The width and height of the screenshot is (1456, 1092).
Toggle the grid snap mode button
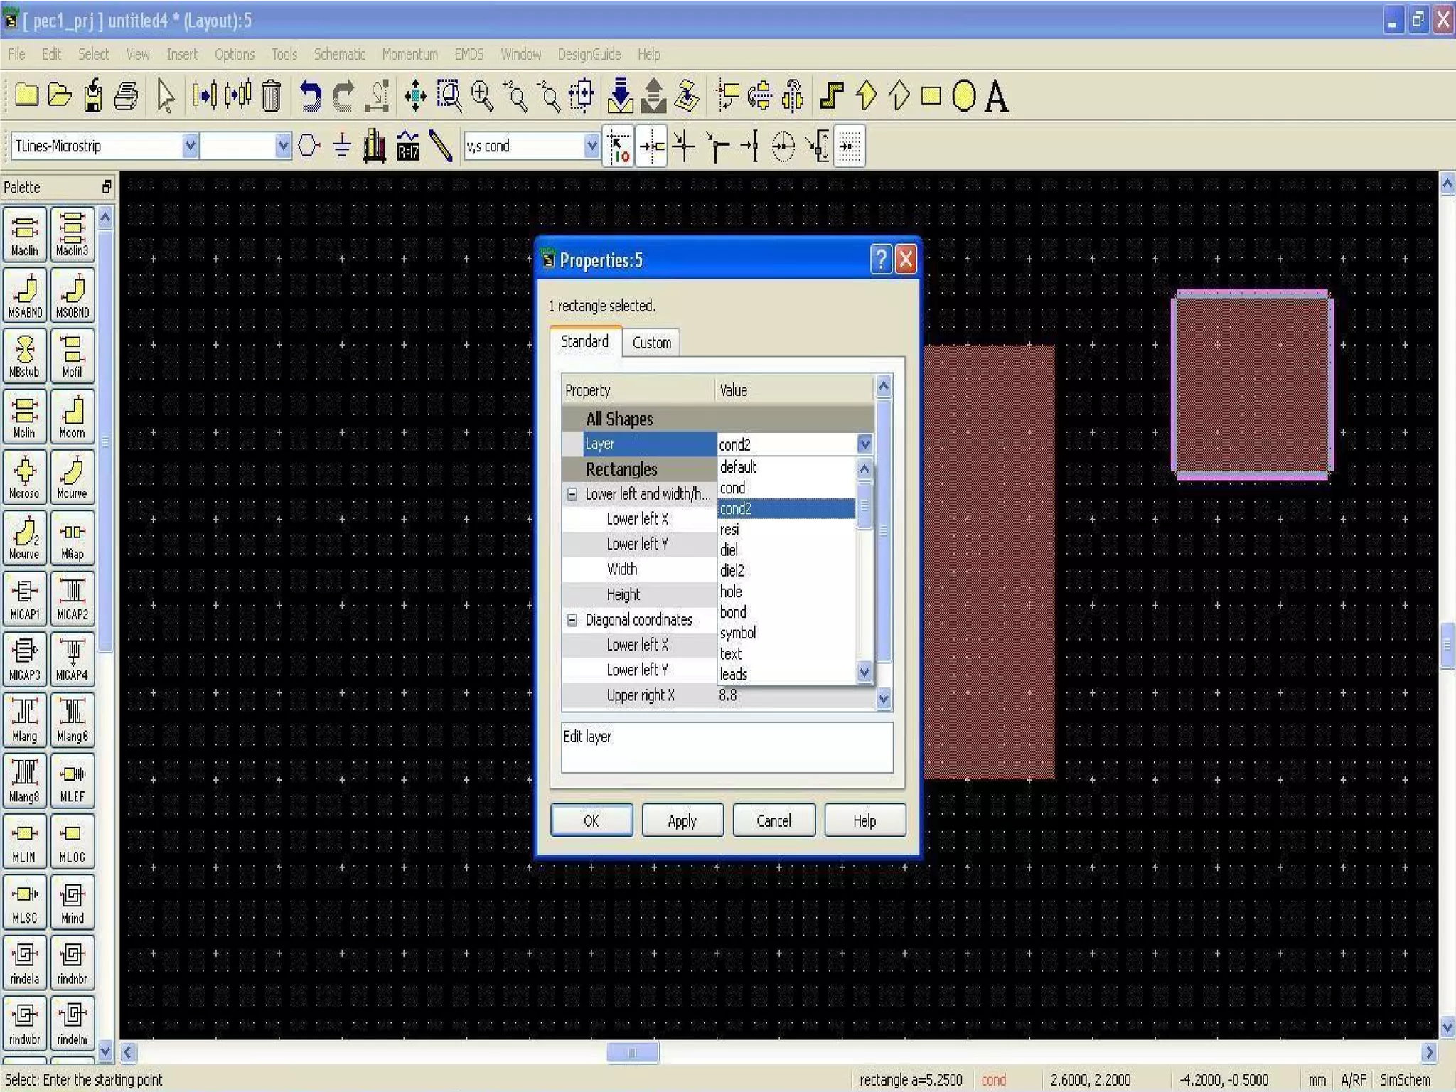(850, 146)
